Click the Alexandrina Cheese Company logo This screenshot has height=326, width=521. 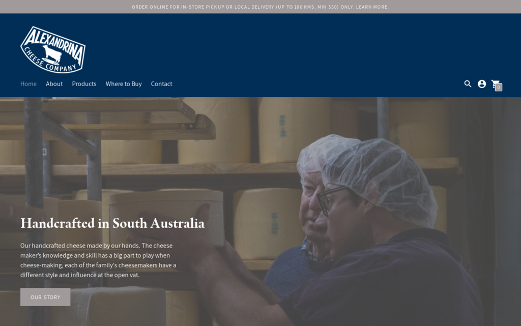pyautogui.click(x=53, y=49)
